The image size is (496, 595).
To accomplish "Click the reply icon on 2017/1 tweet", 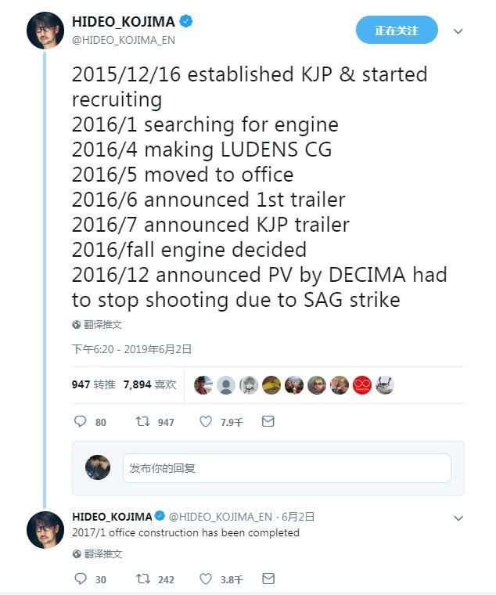I will coord(80,579).
